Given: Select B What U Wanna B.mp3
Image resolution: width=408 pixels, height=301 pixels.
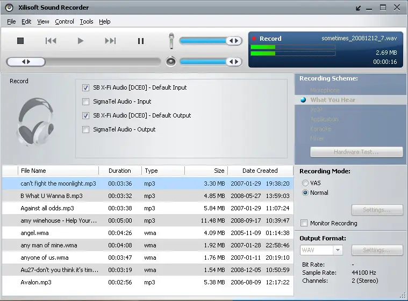Looking at the screenshot, I should coord(148,196).
